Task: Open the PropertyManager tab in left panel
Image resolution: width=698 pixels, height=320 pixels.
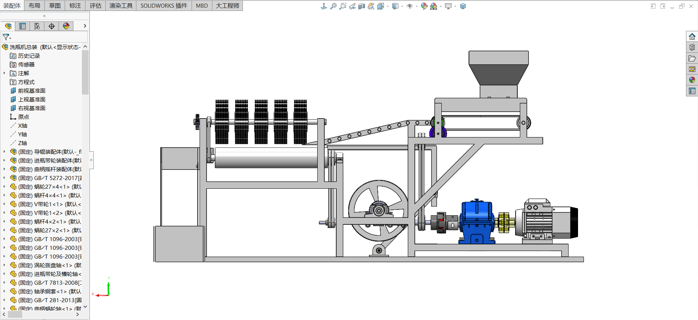Action: tap(23, 26)
